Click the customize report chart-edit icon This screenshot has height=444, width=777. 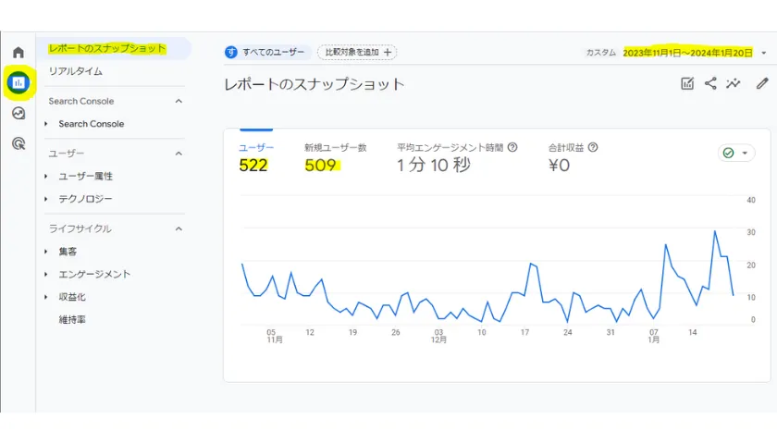[687, 83]
